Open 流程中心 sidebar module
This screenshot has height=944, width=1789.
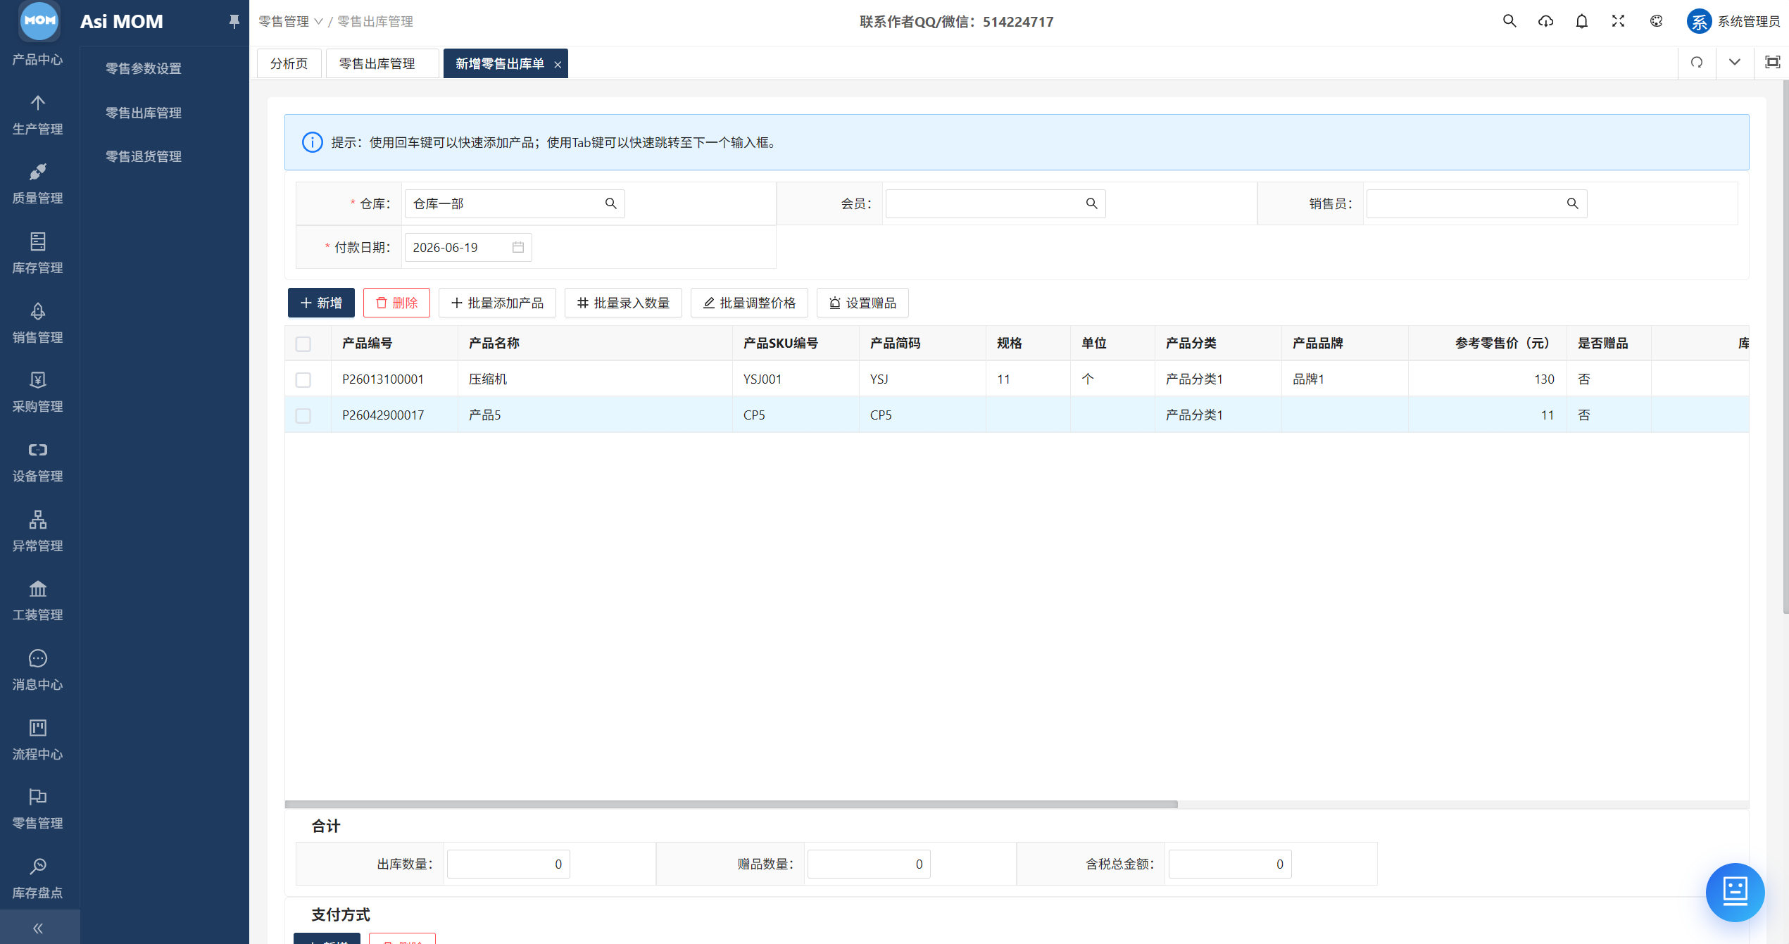coord(38,740)
